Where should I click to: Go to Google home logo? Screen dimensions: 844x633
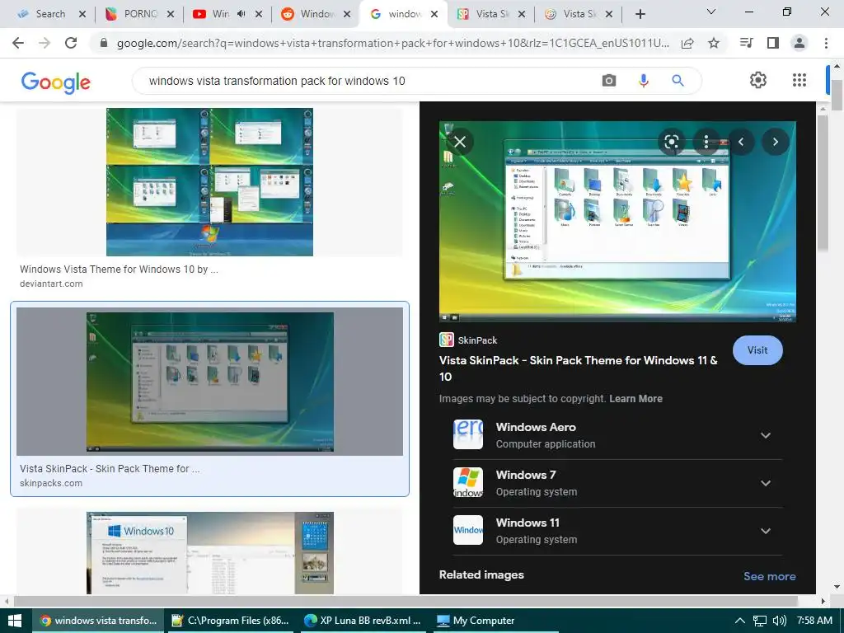pyautogui.click(x=56, y=82)
